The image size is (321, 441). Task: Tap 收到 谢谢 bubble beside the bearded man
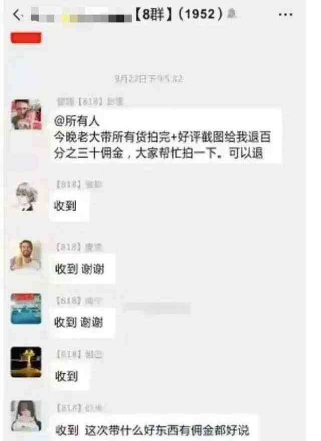coord(82,269)
